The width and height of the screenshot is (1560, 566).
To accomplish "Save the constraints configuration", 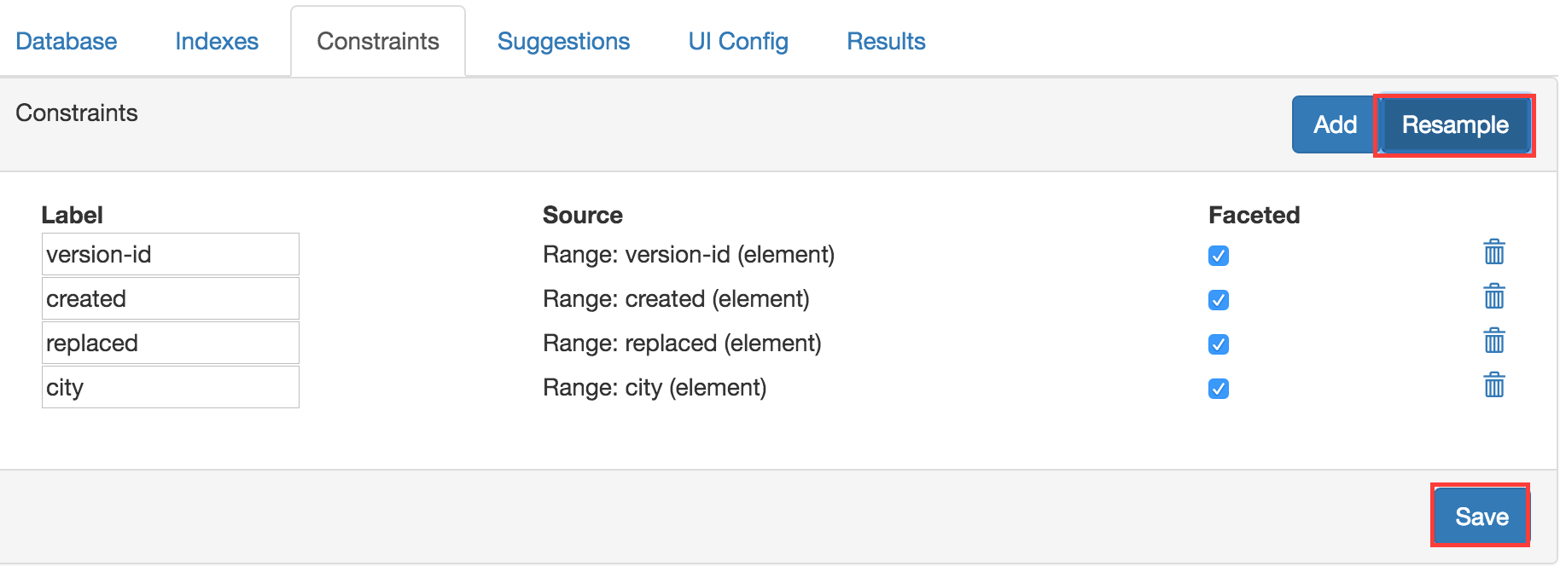I will click(x=1481, y=517).
